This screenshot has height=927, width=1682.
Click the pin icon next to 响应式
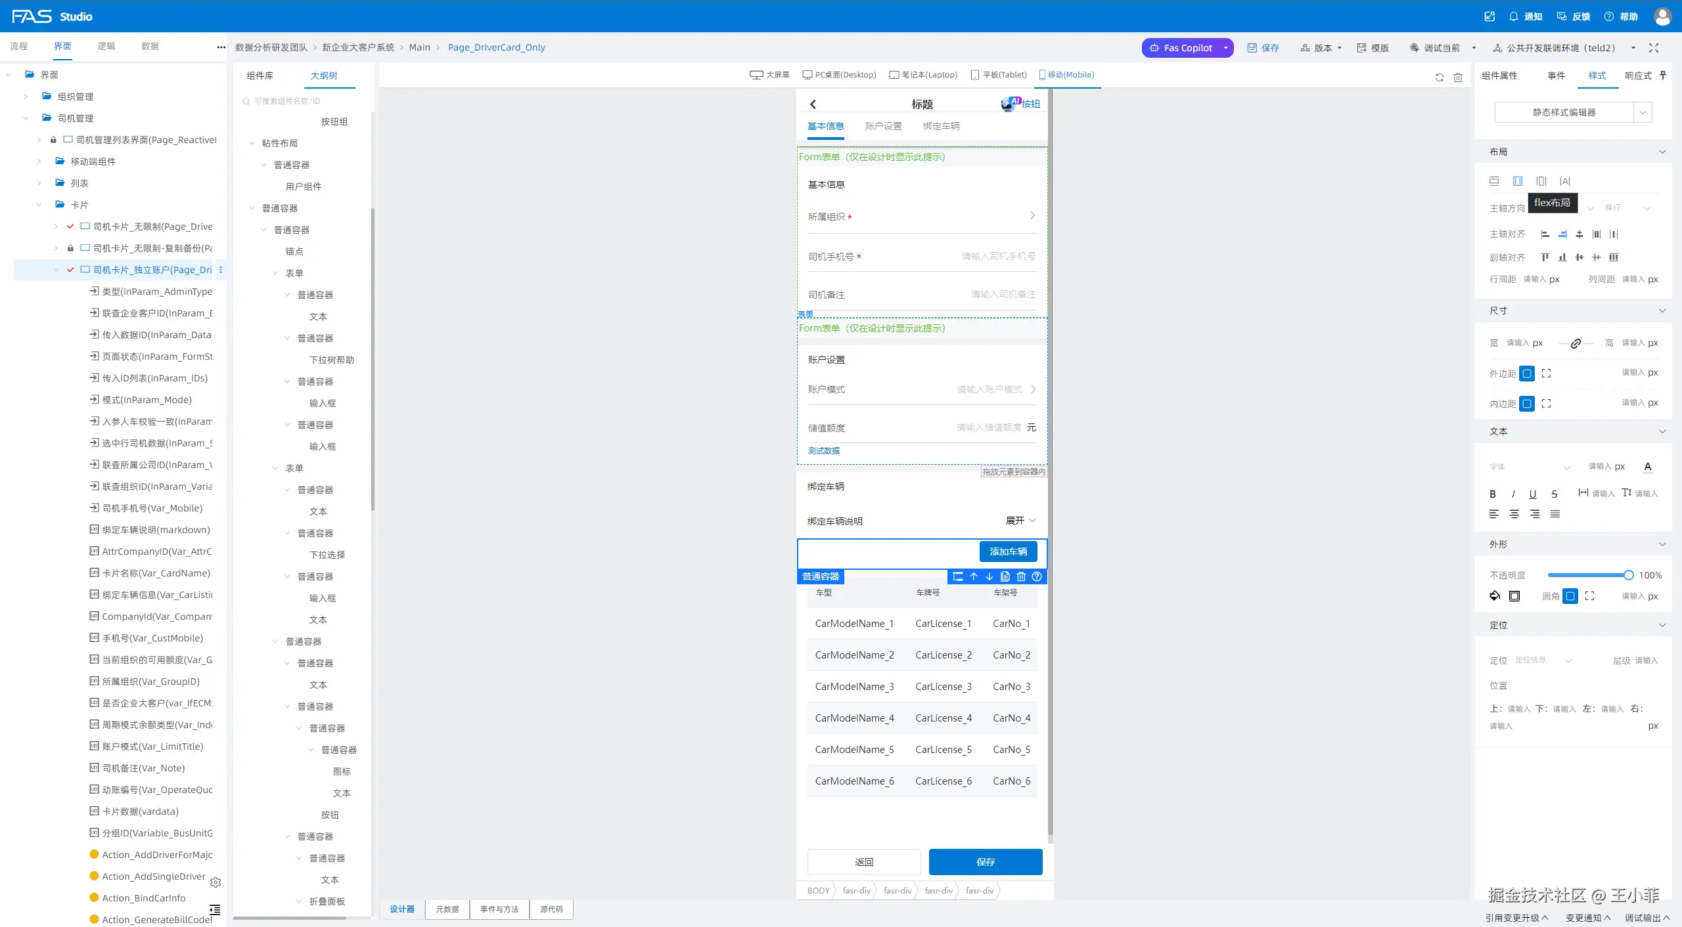tap(1663, 75)
